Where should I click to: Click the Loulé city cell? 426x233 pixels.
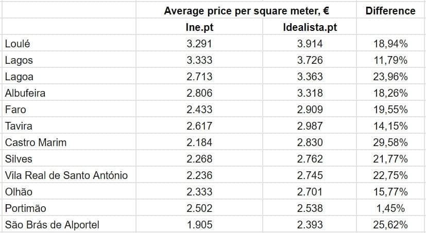[x=18, y=44]
